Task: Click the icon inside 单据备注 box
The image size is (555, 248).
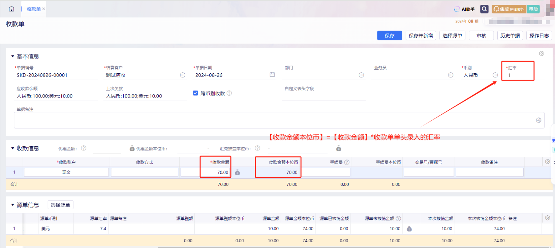Action: point(538,120)
